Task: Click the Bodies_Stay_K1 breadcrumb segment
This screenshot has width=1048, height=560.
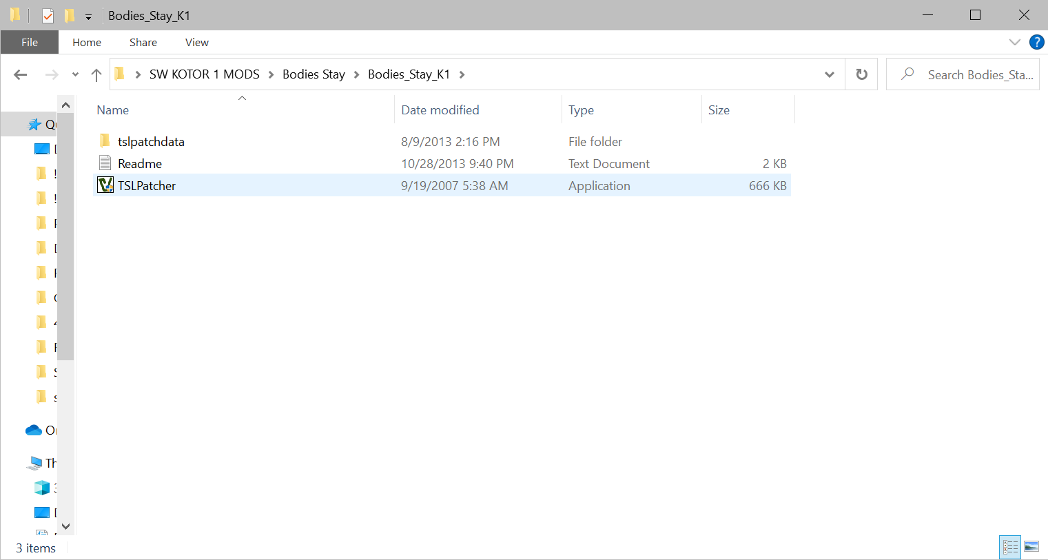Action: click(409, 74)
